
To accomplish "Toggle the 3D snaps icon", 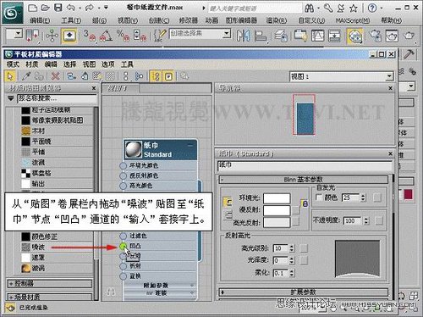I will (x=90, y=36).
